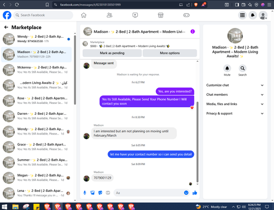
Task: Open the browser hamburger menu
Action: [269, 5]
